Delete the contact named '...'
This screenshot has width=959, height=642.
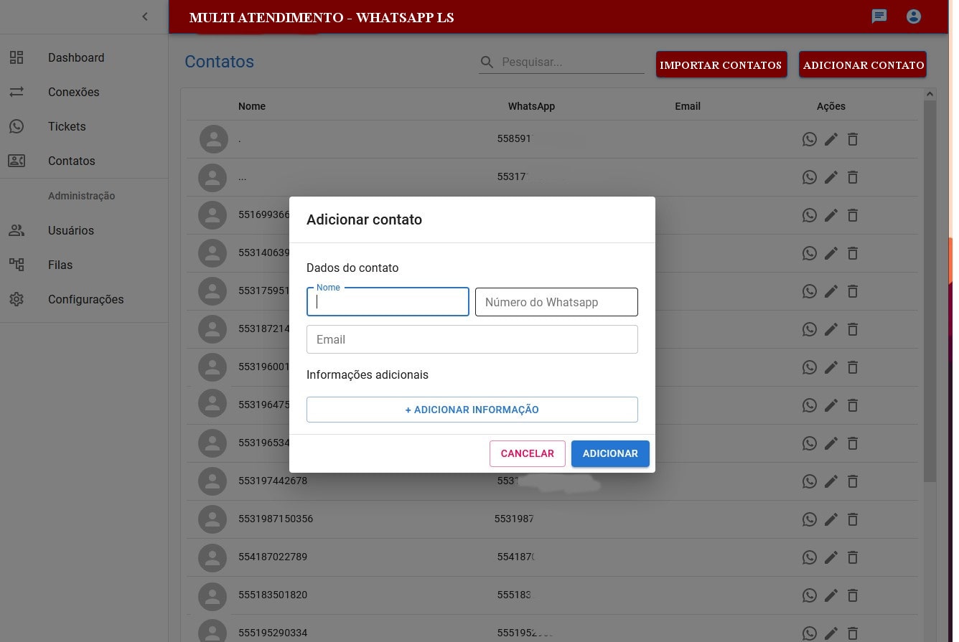coord(853,177)
